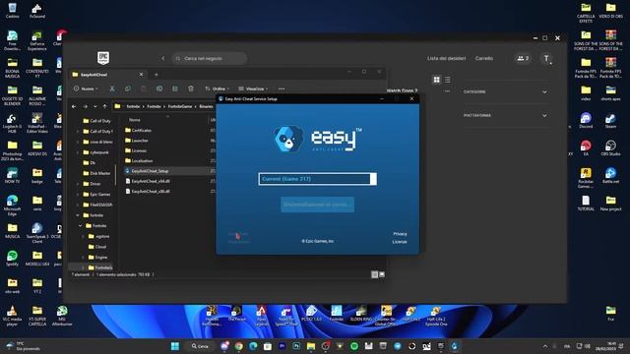Select the EasyAntiCheat Explorer tab

[x=106, y=75]
